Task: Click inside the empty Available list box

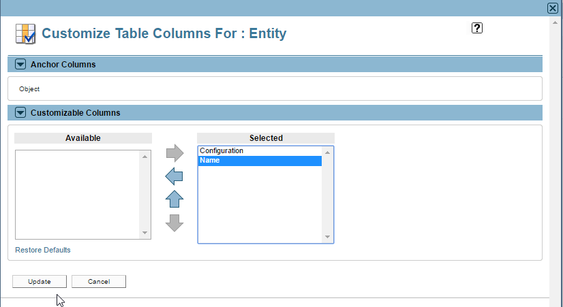Action: [x=78, y=195]
